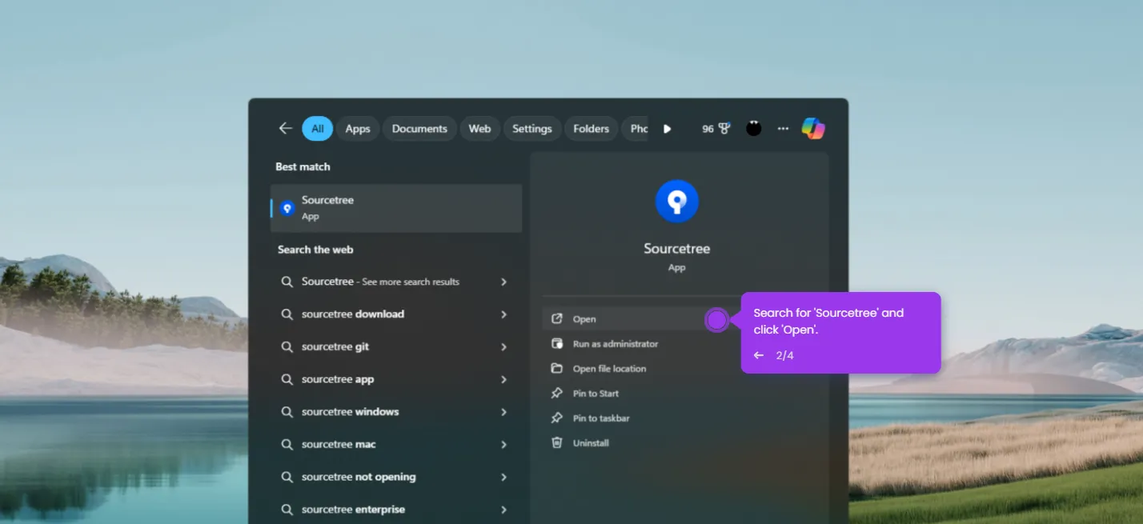Click the large Sourcetree app logo
This screenshot has height=524, width=1143.
click(x=677, y=202)
